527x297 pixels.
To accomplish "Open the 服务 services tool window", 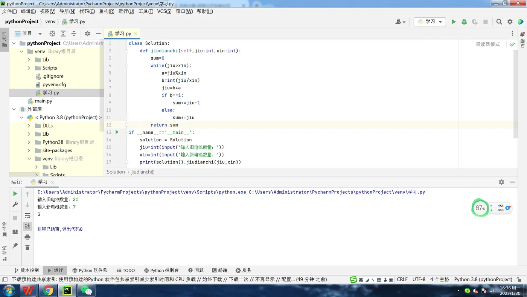I will tap(244, 270).
